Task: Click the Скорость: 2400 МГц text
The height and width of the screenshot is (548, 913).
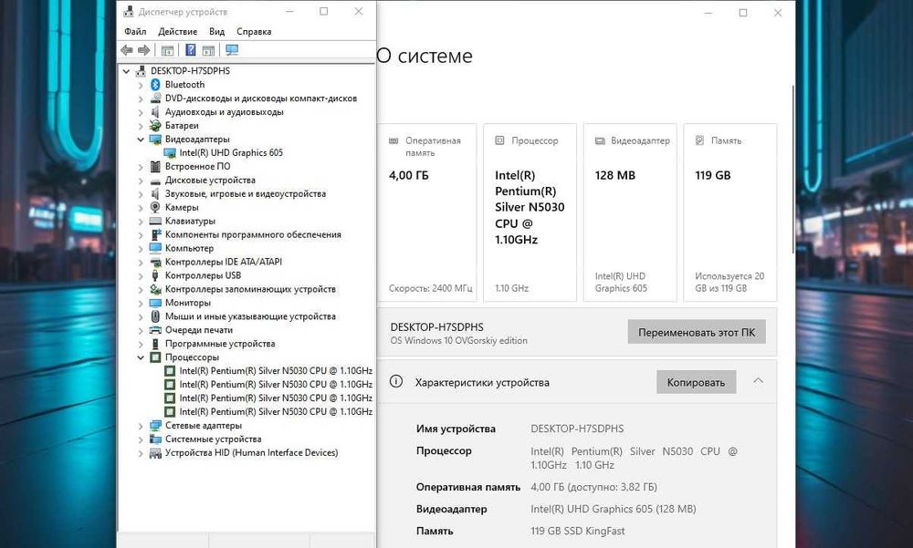Action: point(430,288)
